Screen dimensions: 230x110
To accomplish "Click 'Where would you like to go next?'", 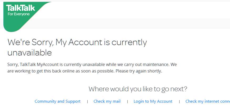I will point(138,89).
